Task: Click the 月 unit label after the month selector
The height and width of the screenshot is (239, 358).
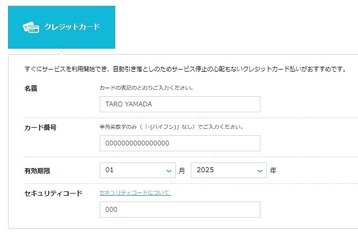Action: 182,171
